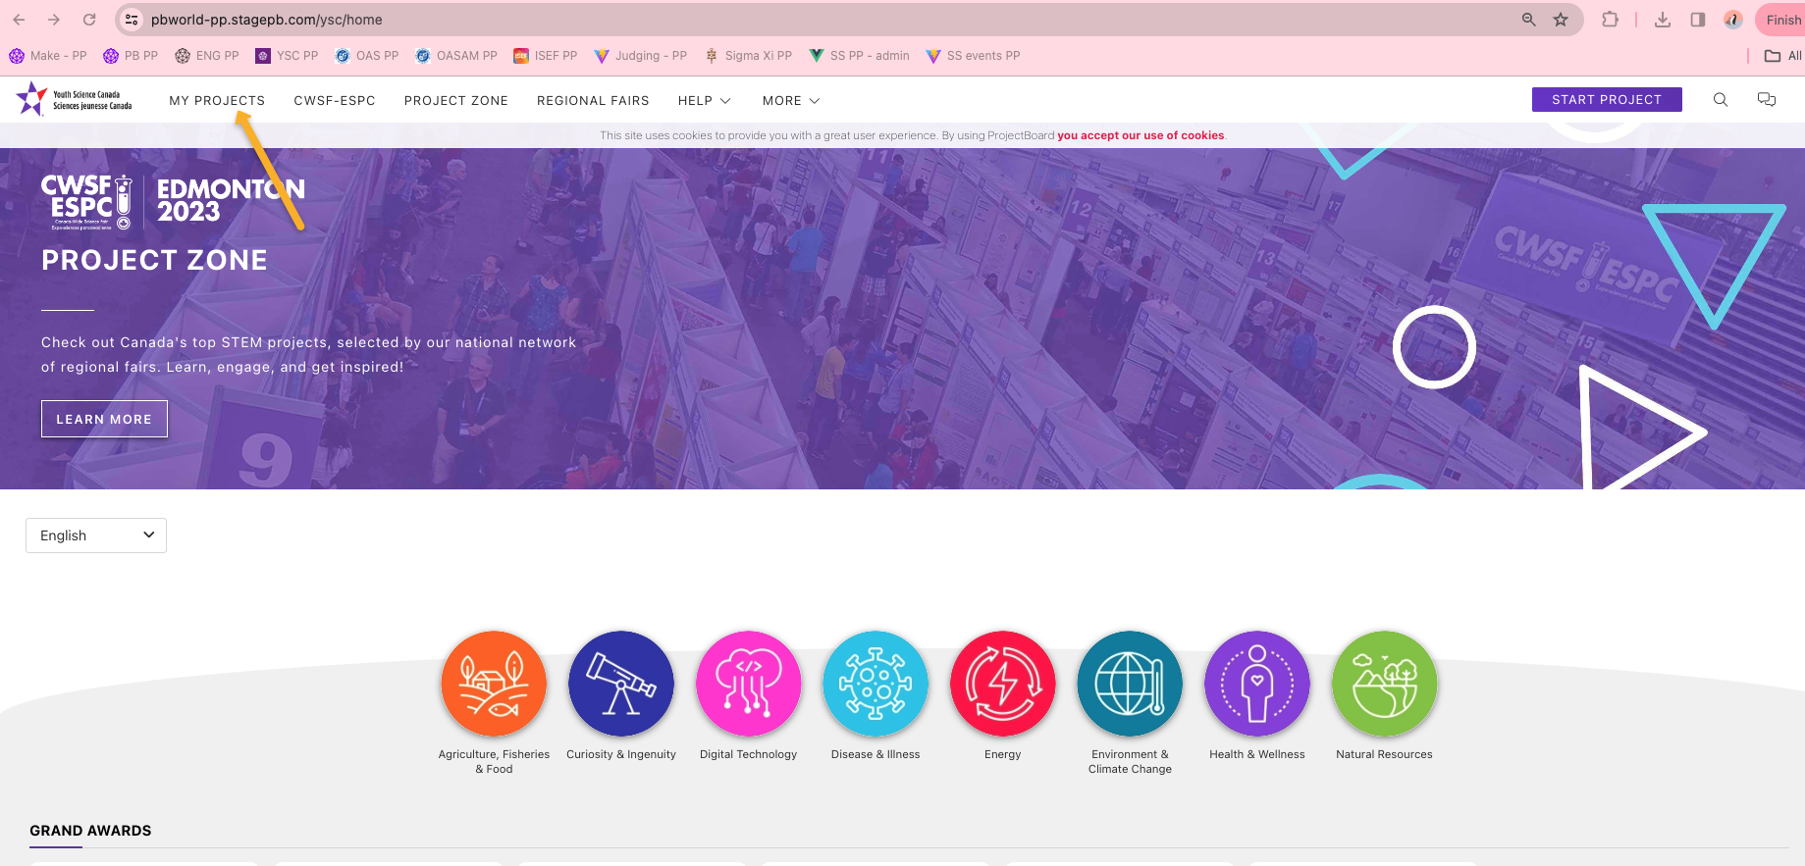Open the All bookmarks folder
Image resolution: width=1805 pixels, height=866 pixels.
(x=1782, y=56)
